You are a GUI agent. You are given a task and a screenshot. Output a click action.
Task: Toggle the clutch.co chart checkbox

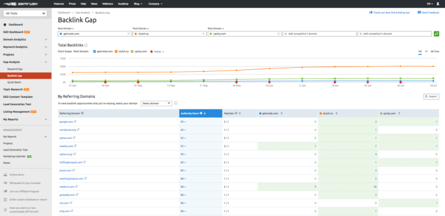pyautogui.click(x=116, y=52)
